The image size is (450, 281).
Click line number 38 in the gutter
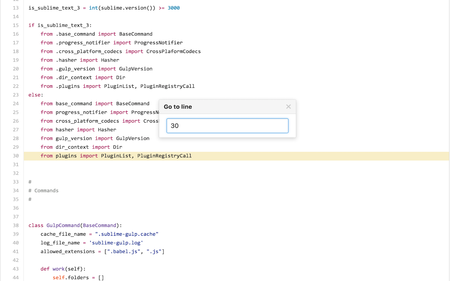[15, 225]
